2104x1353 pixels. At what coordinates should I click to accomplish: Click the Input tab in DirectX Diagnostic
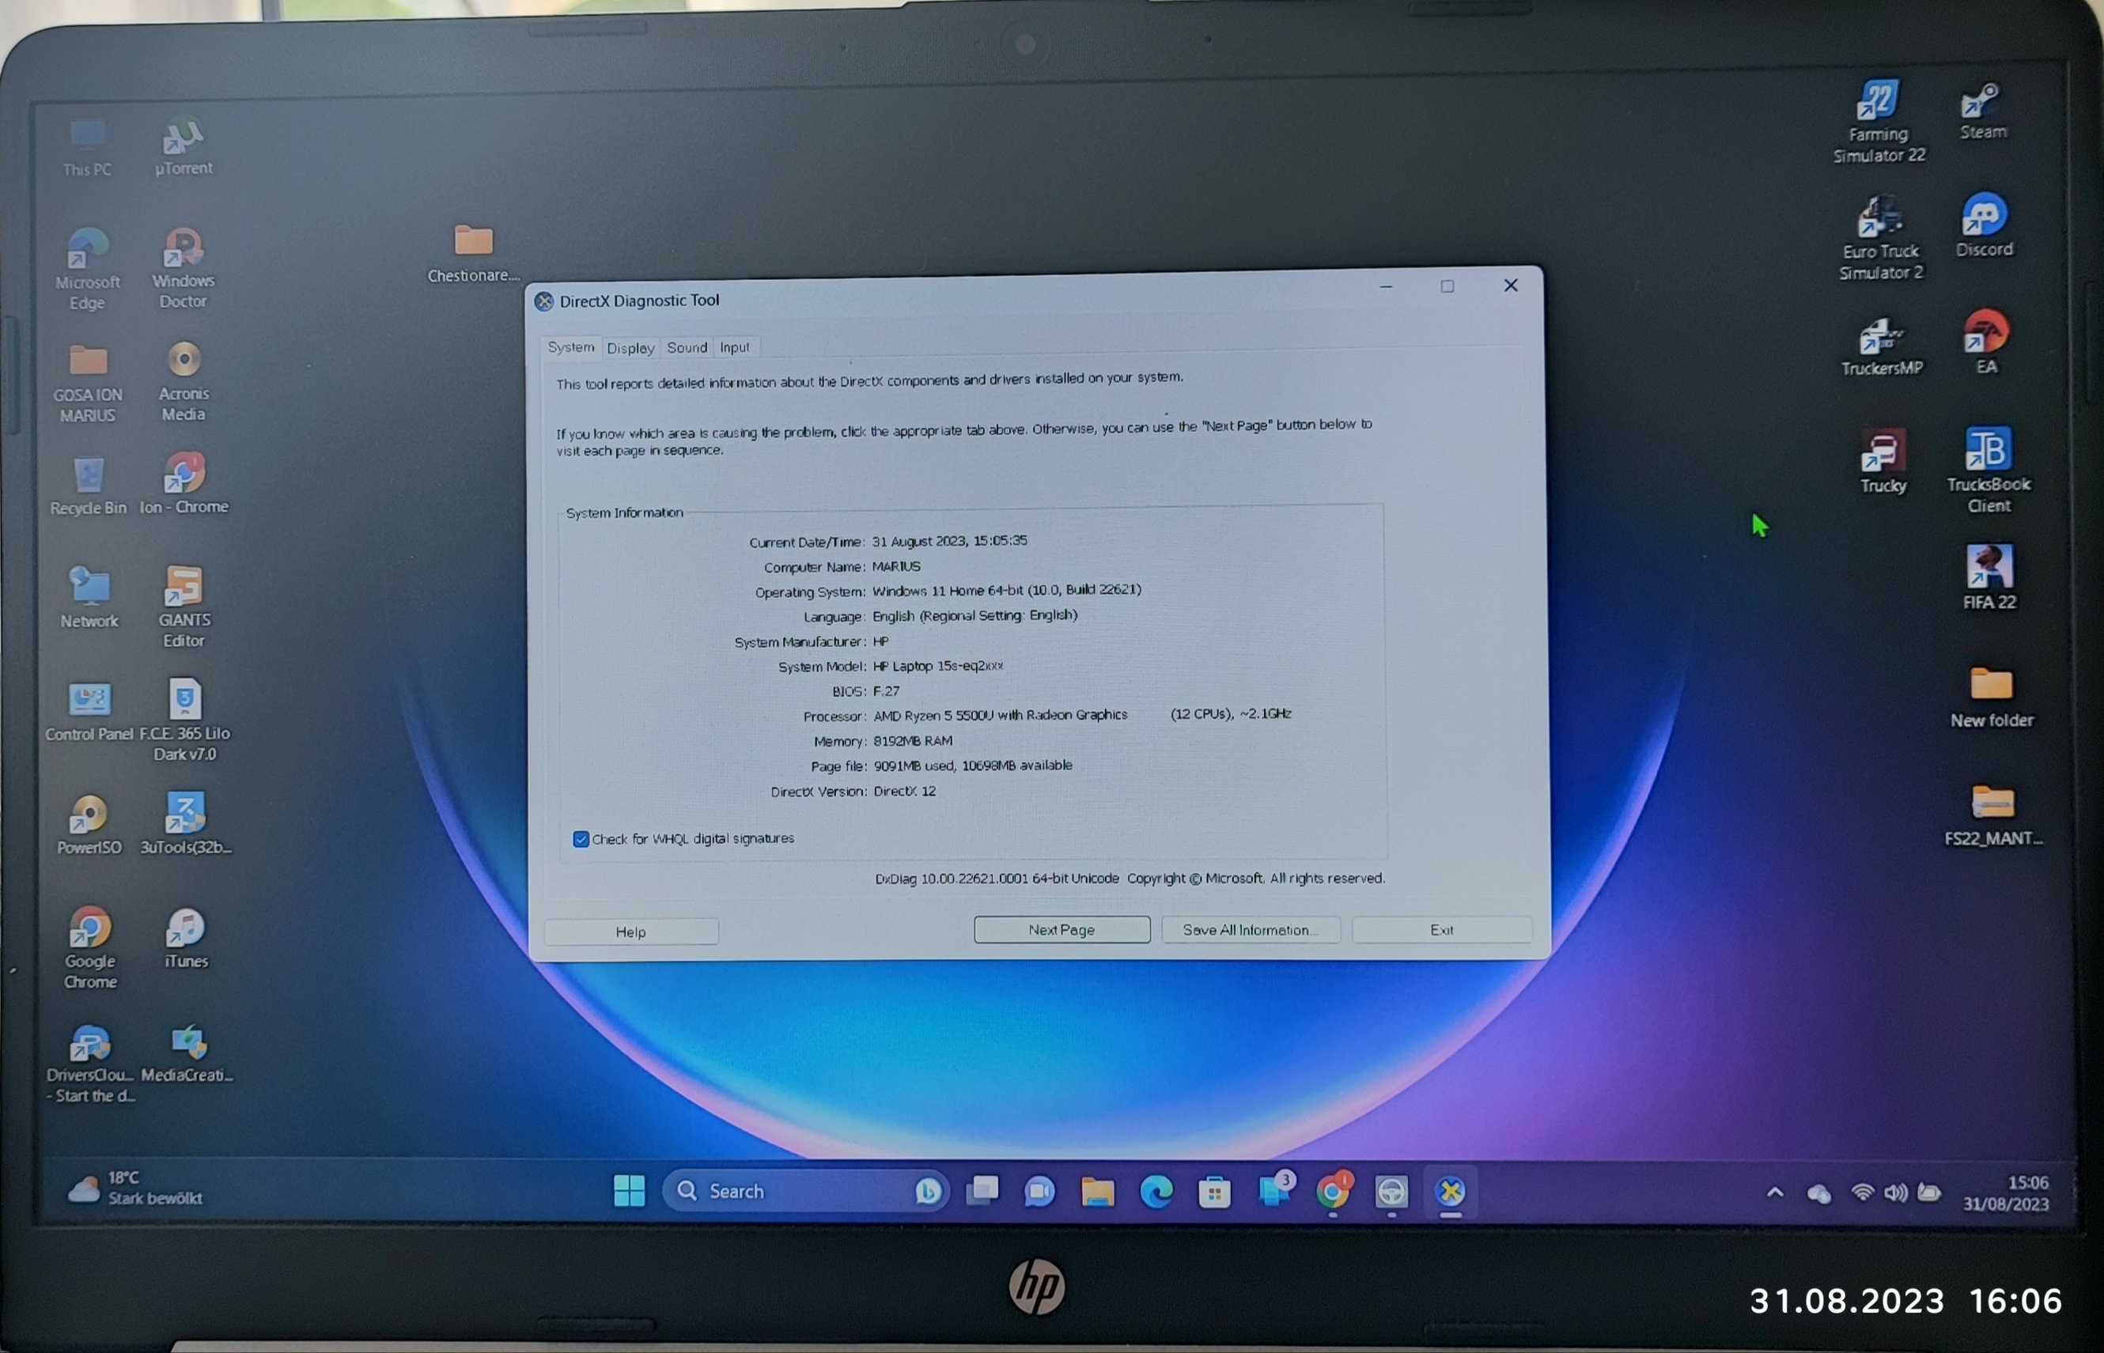[x=735, y=345]
